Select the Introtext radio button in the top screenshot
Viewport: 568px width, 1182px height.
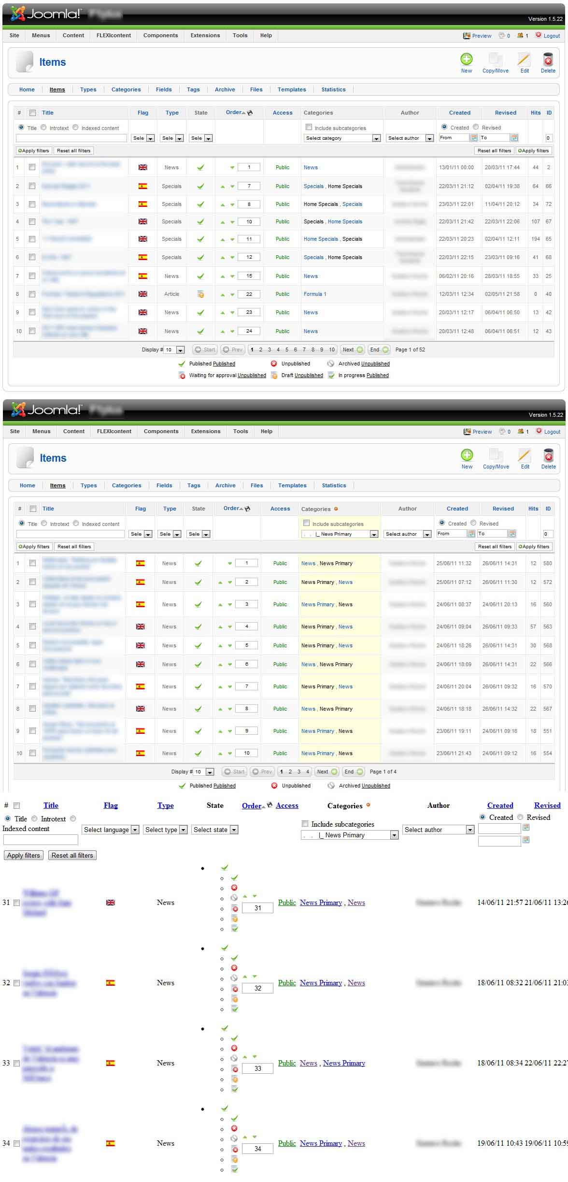click(x=43, y=128)
